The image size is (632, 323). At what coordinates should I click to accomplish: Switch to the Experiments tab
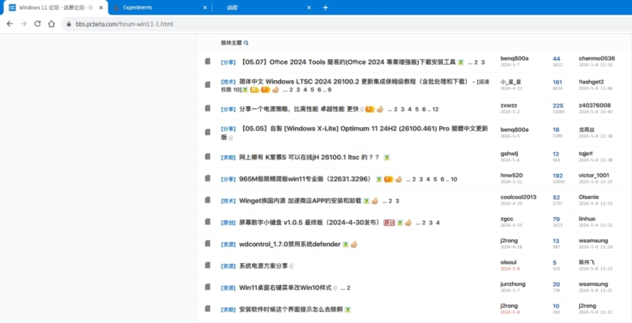(159, 7)
